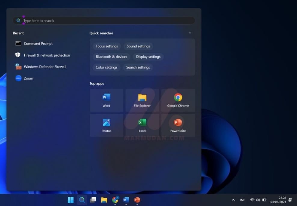Open Word from Top apps
Viewport: 297px width, 206px height.
pos(106,100)
